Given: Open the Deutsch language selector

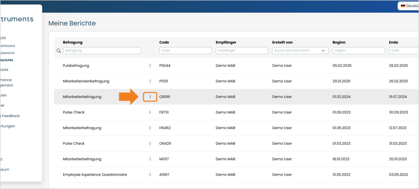Looking at the screenshot, I should pyautogui.click(x=408, y=6).
